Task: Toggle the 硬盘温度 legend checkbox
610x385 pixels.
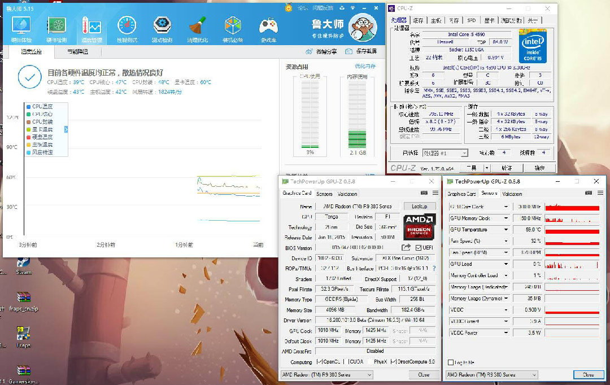Action: (x=28, y=137)
